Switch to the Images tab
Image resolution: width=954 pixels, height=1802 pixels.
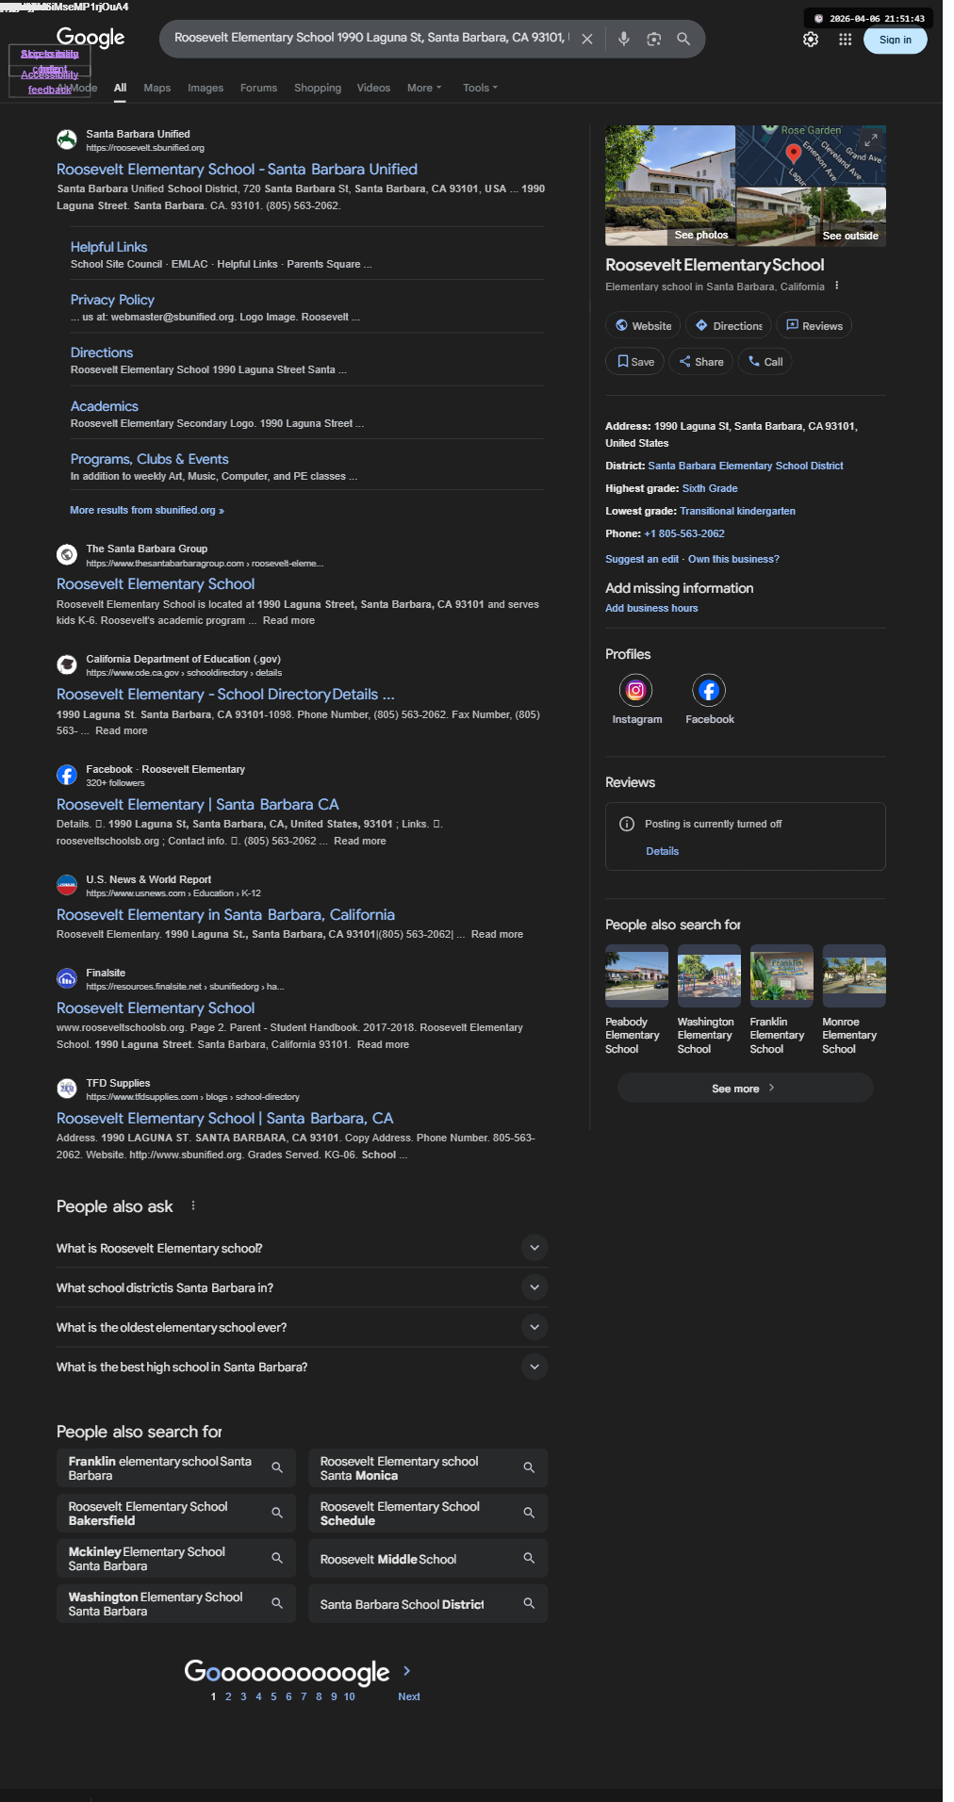coord(206,88)
